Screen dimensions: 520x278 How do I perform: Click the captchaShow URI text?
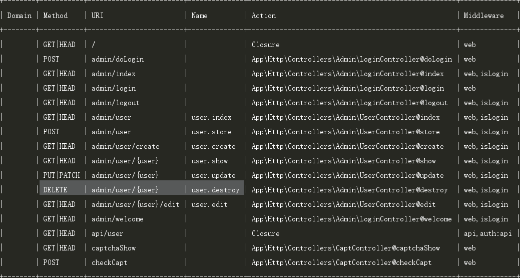(114, 248)
